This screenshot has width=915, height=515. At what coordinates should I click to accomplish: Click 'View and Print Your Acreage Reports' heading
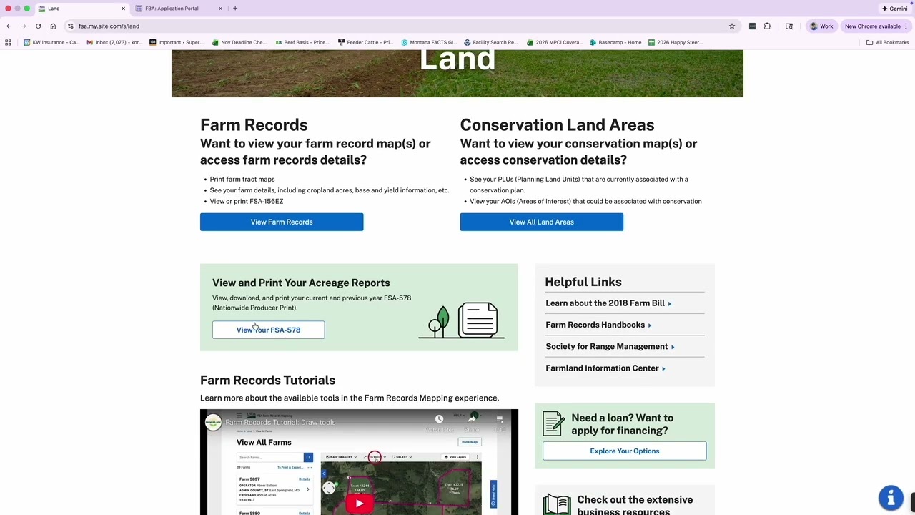(301, 283)
